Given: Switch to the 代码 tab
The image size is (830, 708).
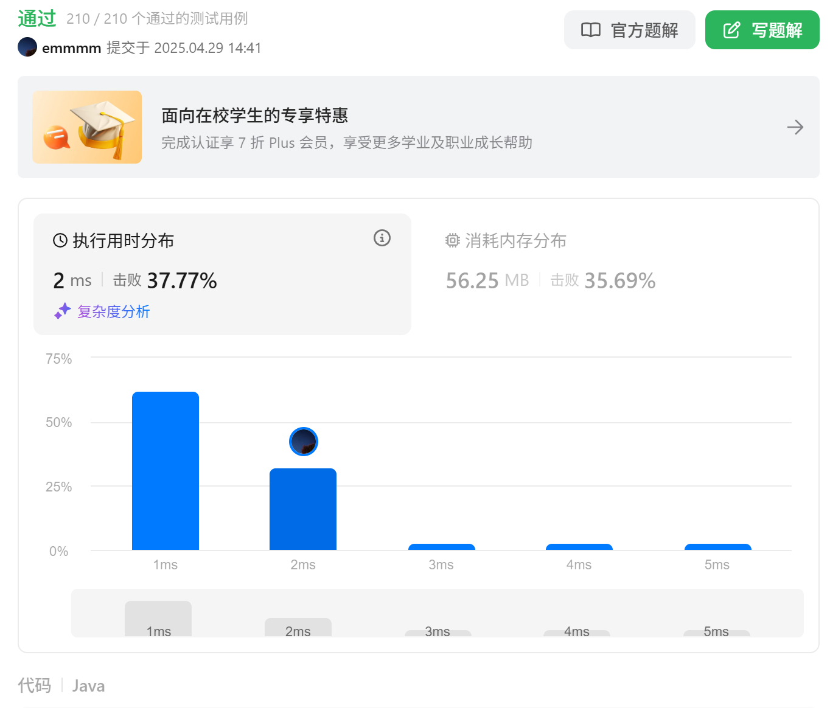Looking at the screenshot, I should (x=34, y=685).
